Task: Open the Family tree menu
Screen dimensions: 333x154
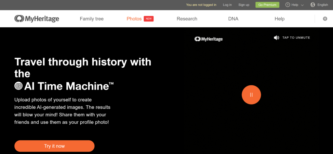Action: click(92, 19)
